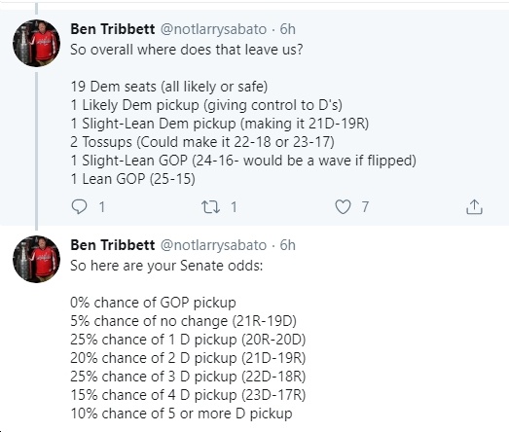This screenshot has width=509, height=432.
Task: Like the first tweet with heart icon
Action: pyautogui.click(x=343, y=206)
